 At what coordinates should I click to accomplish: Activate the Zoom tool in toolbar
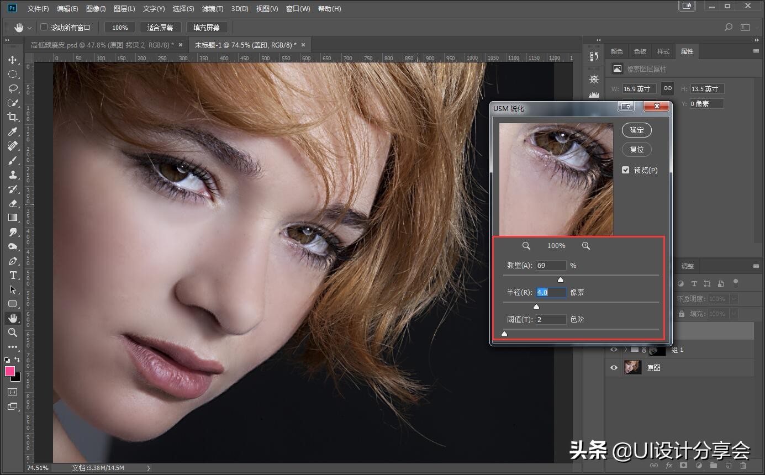12,332
